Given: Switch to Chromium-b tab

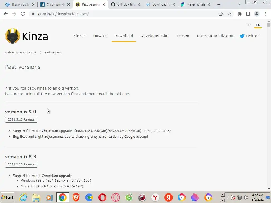Looking at the screenshot, I should (x=56, y=4).
